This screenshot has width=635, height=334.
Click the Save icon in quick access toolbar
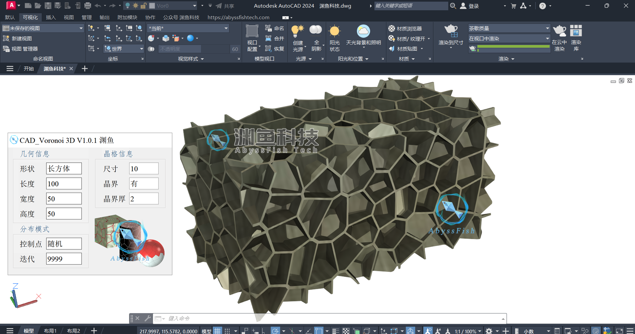pos(48,6)
